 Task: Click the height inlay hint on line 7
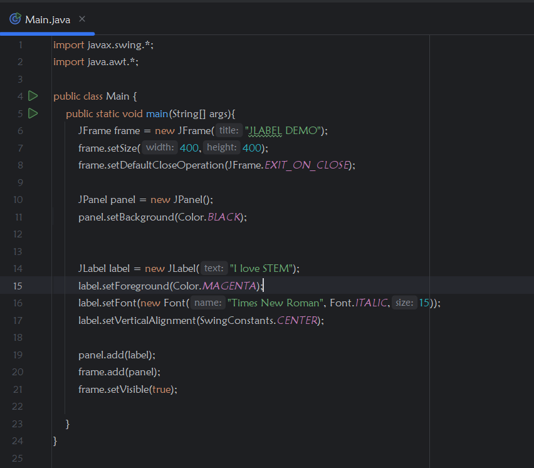pos(221,147)
